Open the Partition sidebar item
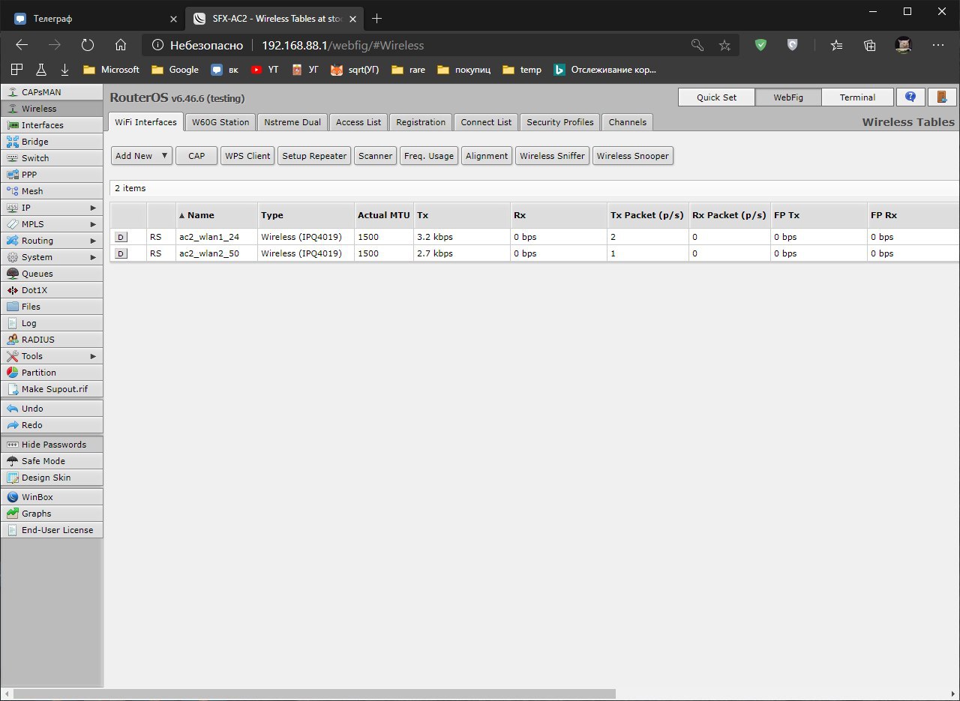 coord(52,373)
